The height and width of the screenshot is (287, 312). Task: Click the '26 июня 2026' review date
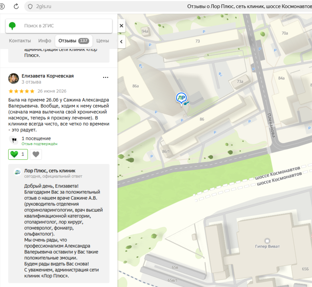point(52,91)
